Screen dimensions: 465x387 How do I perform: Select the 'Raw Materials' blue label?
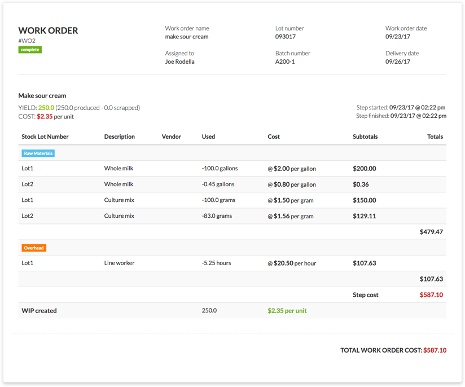click(x=38, y=153)
